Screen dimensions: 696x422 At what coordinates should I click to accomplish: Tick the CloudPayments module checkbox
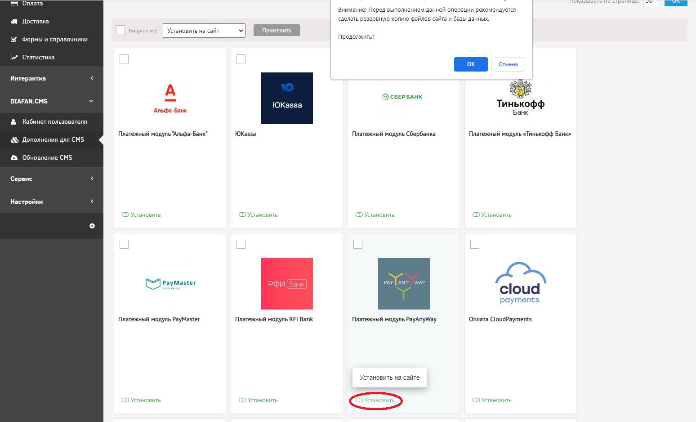[x=475, y=244]
